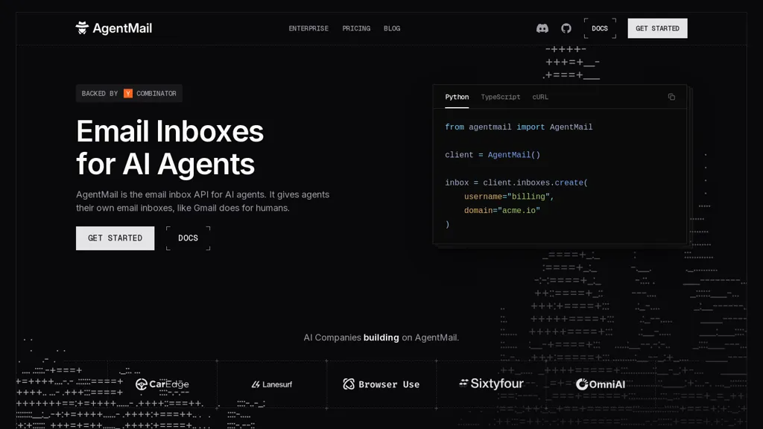Open the GitHub repository icon
This screenshot has width=763, height=429.
click(566, 28)
